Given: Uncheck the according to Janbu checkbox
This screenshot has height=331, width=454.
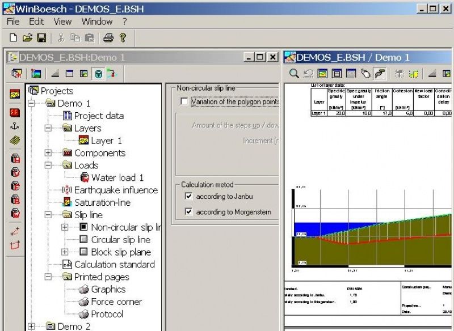Looking at the screenshot, I should coord(188,196).
